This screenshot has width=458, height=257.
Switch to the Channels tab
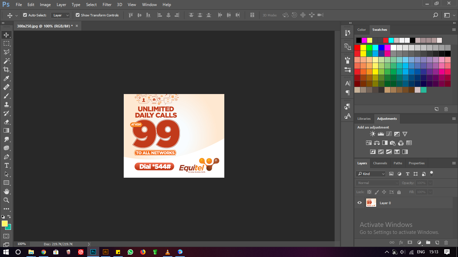380,163
